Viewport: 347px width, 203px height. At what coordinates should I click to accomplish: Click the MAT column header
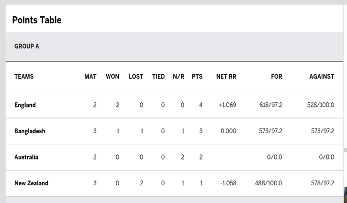[x=90, y=76]
